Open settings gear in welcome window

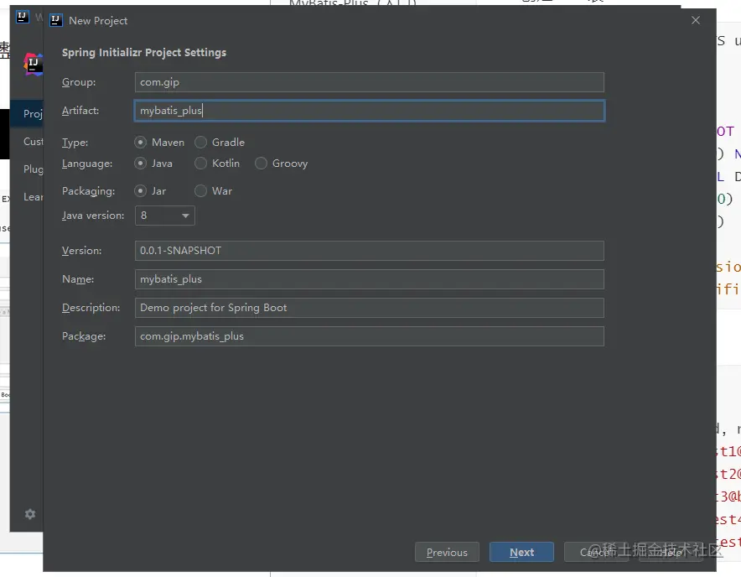click(30, 514)
